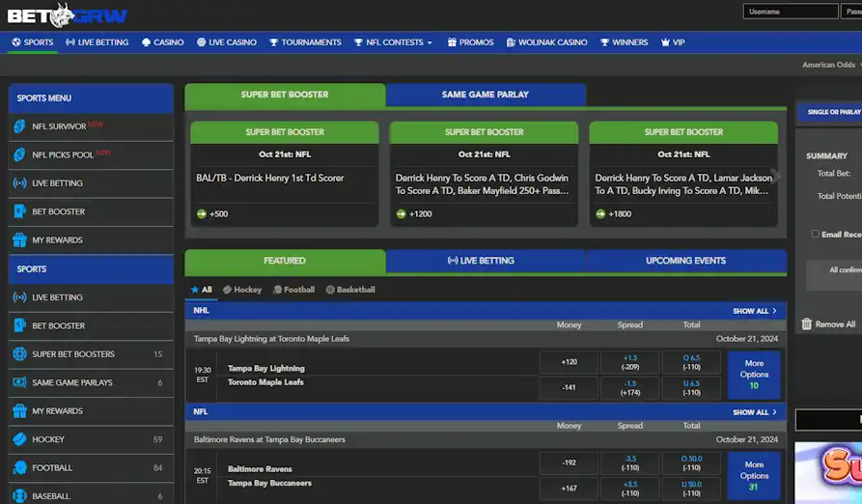Screen dimensions: 862x504
Task: Click the crown icon on VIP nav
Action: (665, 42)
